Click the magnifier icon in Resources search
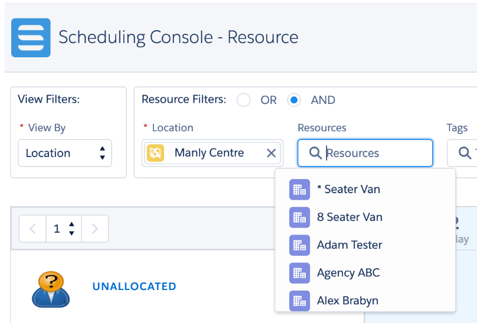This screenshot has width=477, height=329. [315, 154]
